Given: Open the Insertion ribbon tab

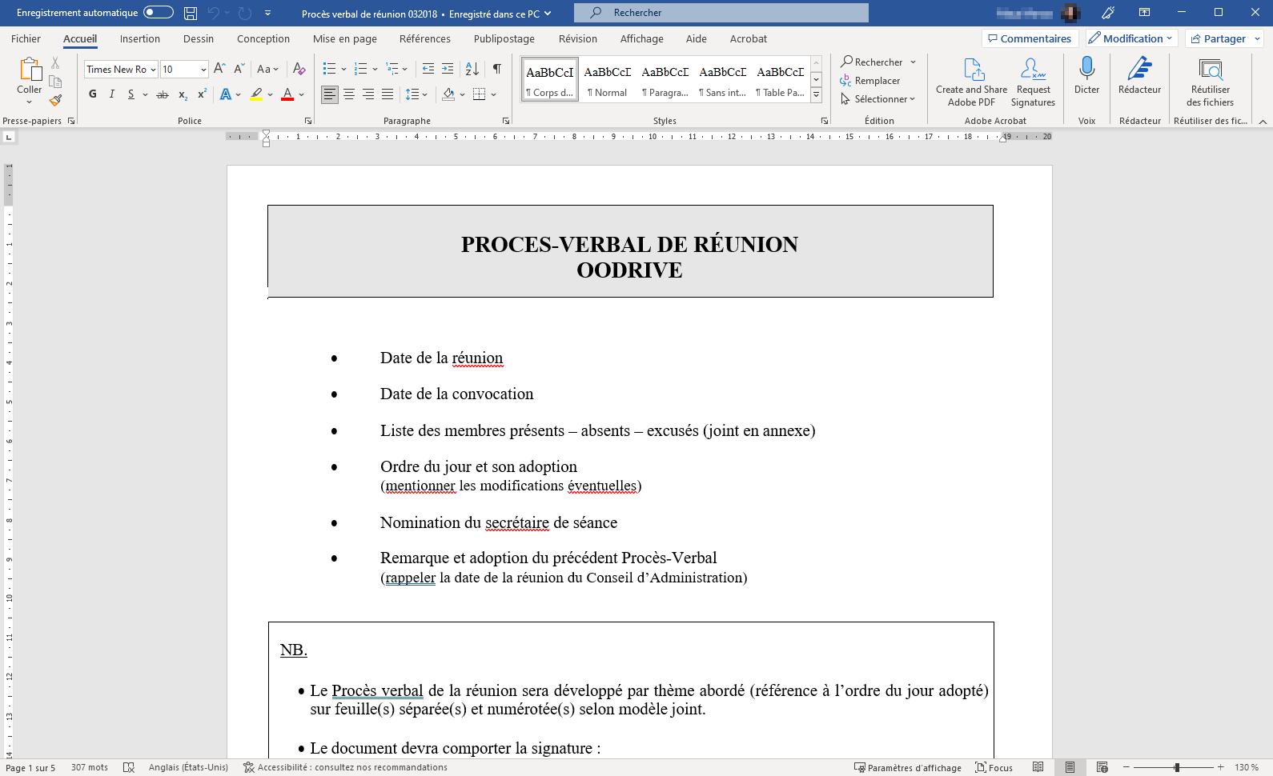Looking at the screenshot, I should (x=140, y=38).
